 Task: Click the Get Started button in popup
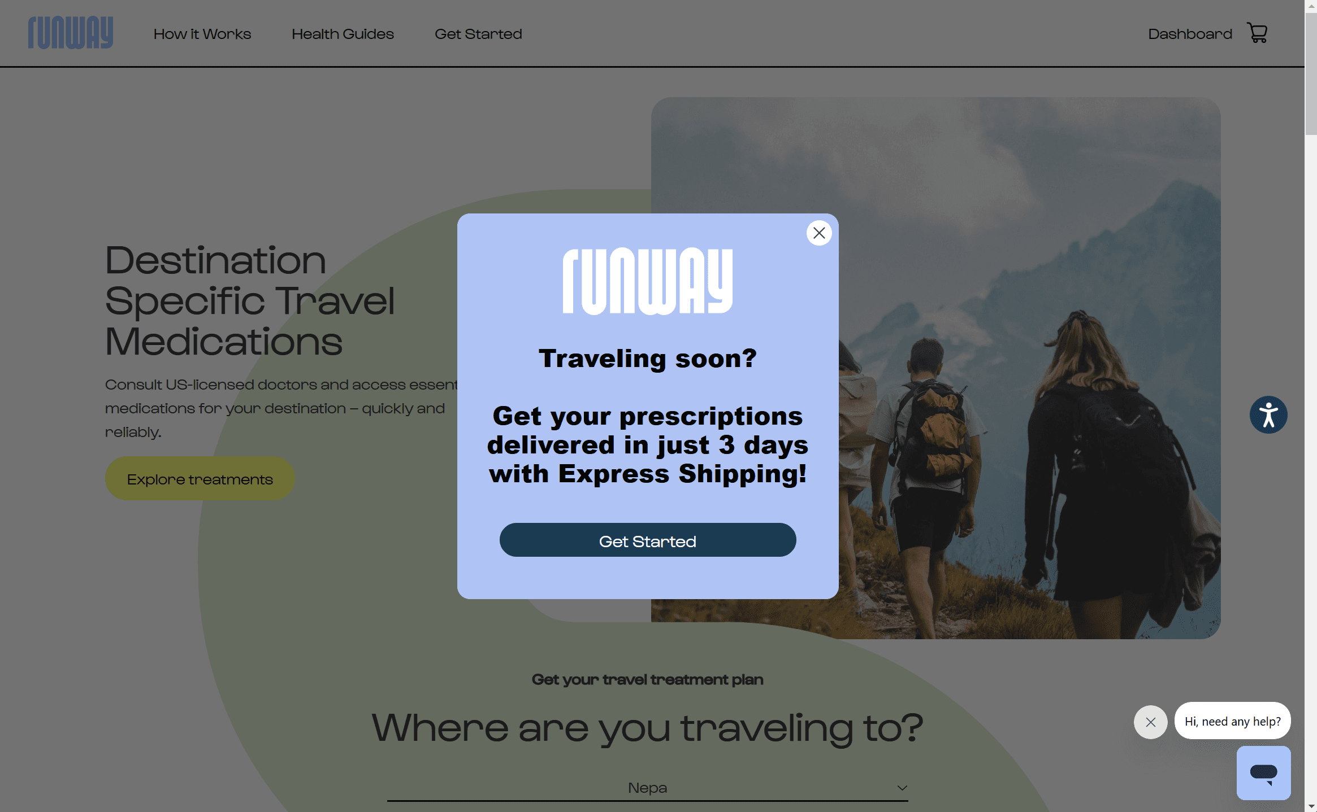point(647,539)
